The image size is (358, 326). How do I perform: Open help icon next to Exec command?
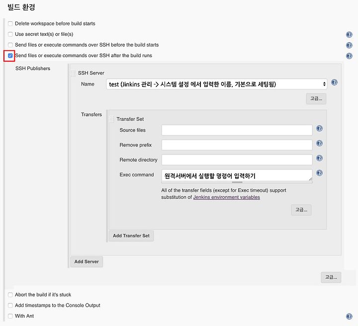tap(319, 173)
